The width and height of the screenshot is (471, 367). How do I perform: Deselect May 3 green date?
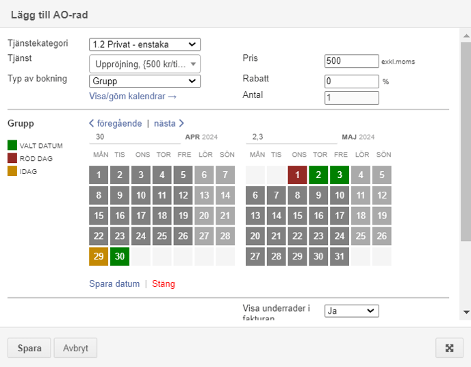pos(340,175)
